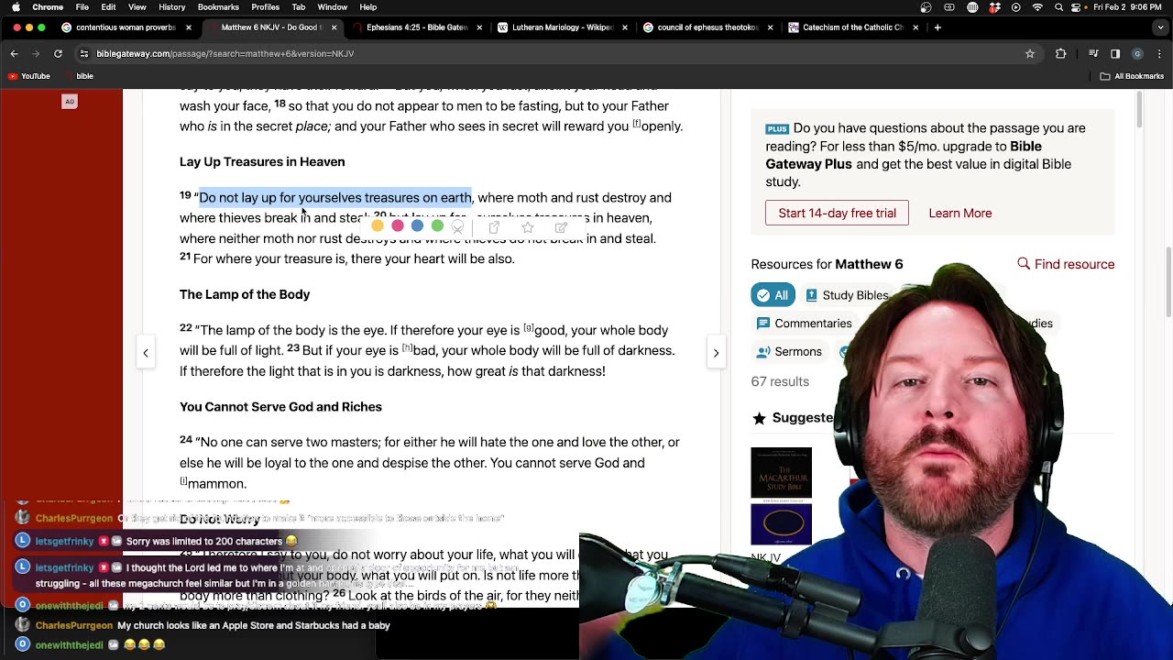
Task: Filter resources by Study Bibles
Action: click(x=847, y=295)
